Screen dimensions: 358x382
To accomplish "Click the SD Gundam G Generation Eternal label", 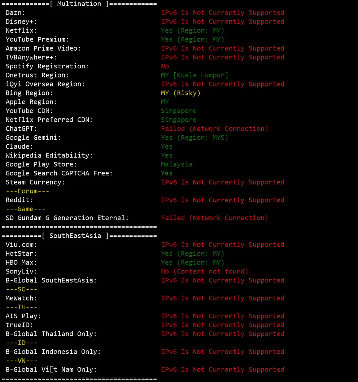I will click(x=67, y=218).
